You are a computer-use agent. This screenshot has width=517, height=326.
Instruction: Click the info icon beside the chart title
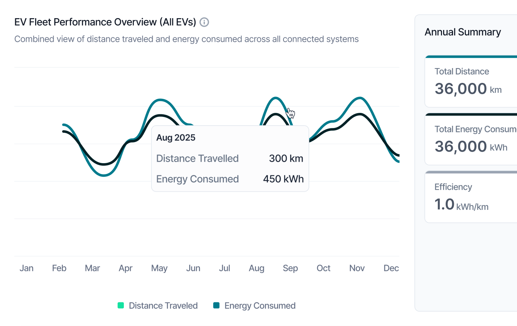204,22
